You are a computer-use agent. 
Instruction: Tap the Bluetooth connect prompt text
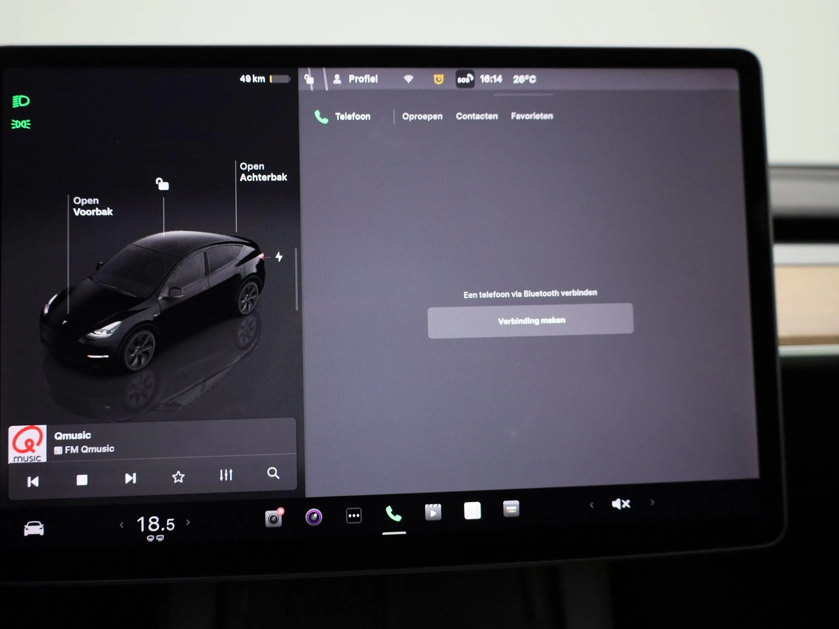(x=530, y=294)
